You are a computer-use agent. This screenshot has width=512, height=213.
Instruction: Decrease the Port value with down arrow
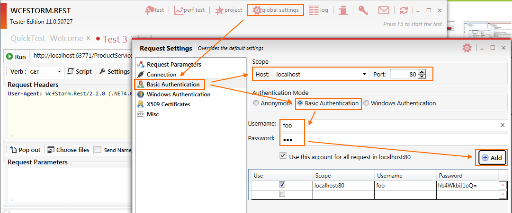tap(422, 77)
